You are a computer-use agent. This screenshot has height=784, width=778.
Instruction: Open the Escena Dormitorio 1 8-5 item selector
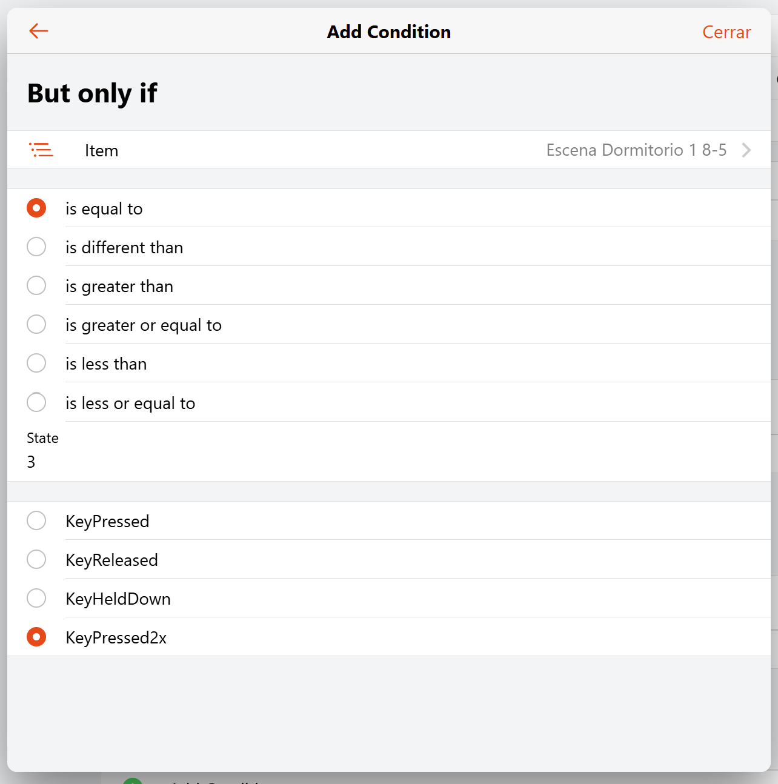(636, 150)
